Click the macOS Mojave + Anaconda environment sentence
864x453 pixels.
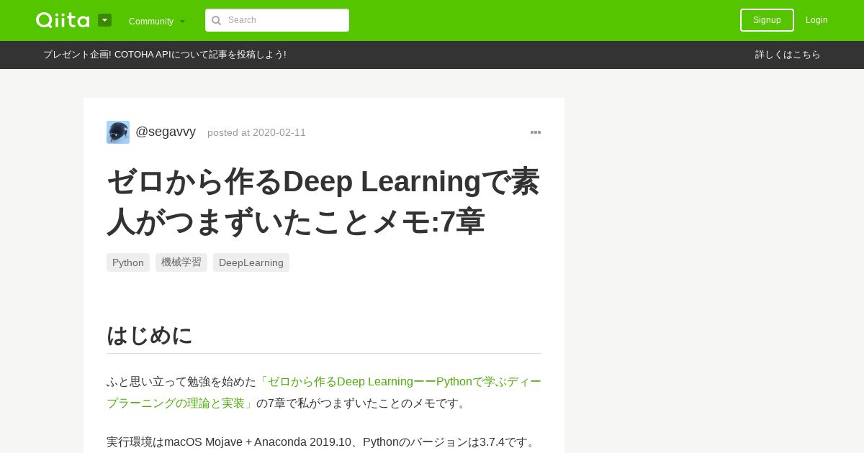coord(323,441)
